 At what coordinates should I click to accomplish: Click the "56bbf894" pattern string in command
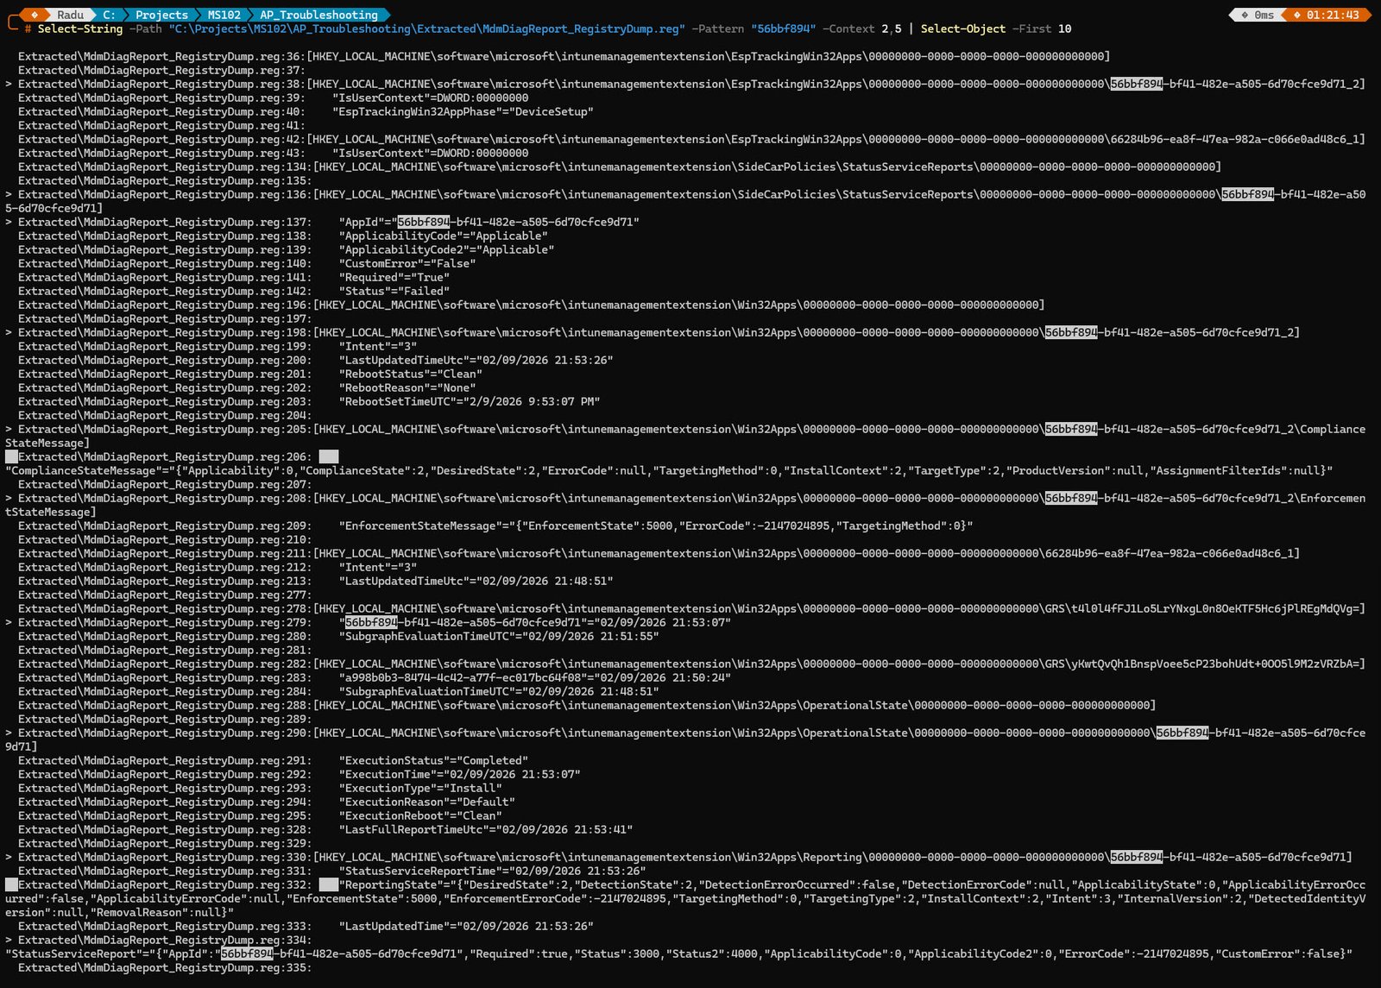pos(783,28)
